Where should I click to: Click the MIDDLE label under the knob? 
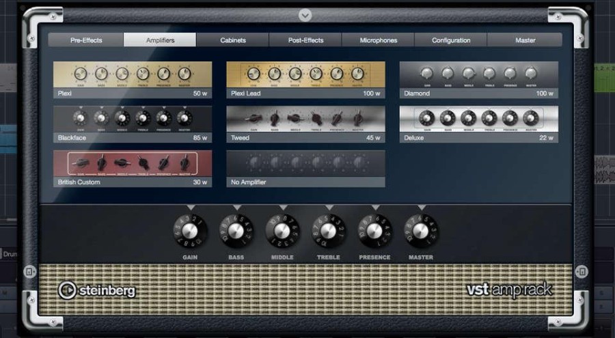(282, 257)
